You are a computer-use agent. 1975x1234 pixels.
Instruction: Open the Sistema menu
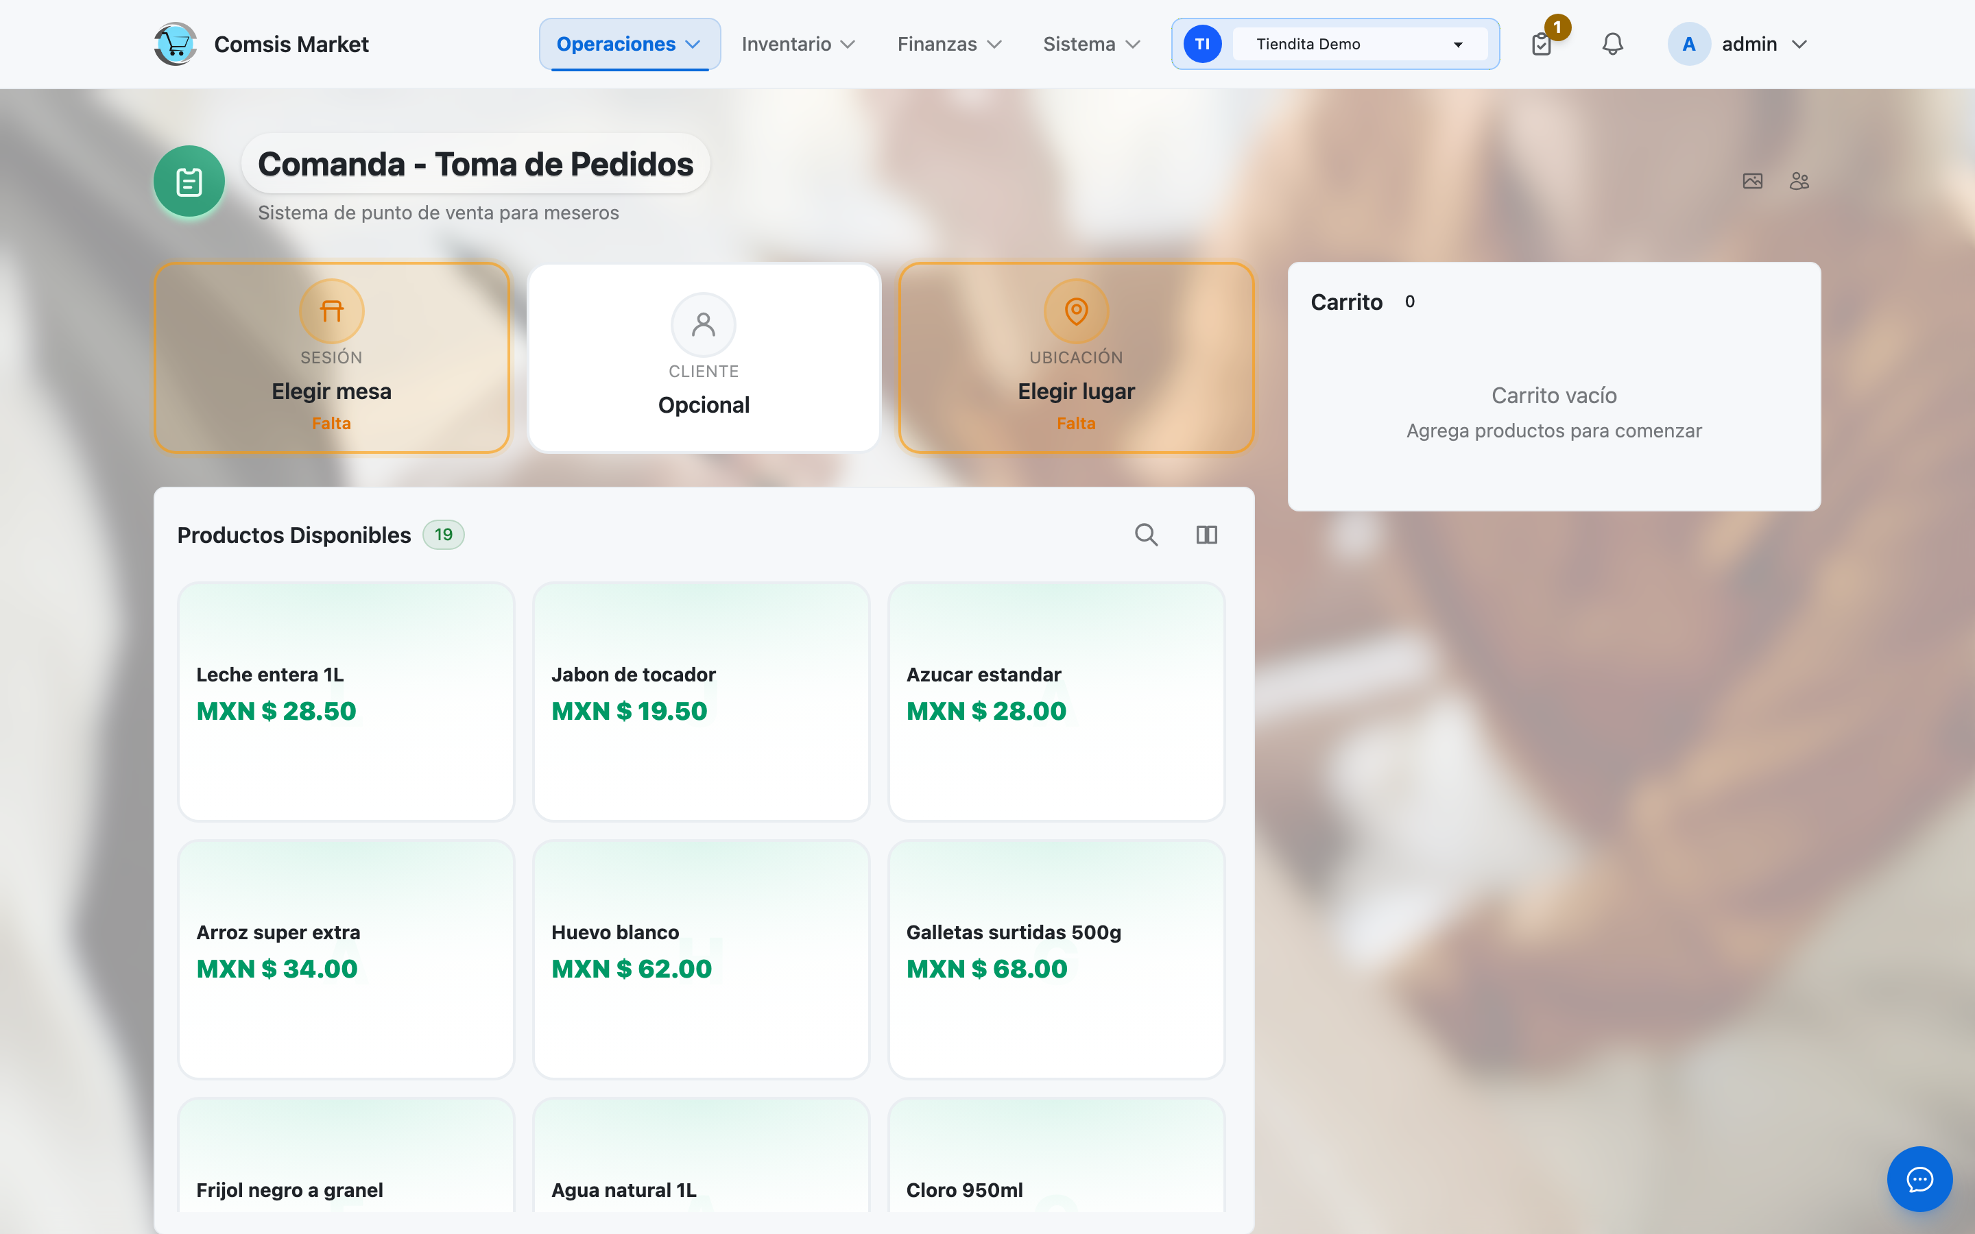[1091, 44]
